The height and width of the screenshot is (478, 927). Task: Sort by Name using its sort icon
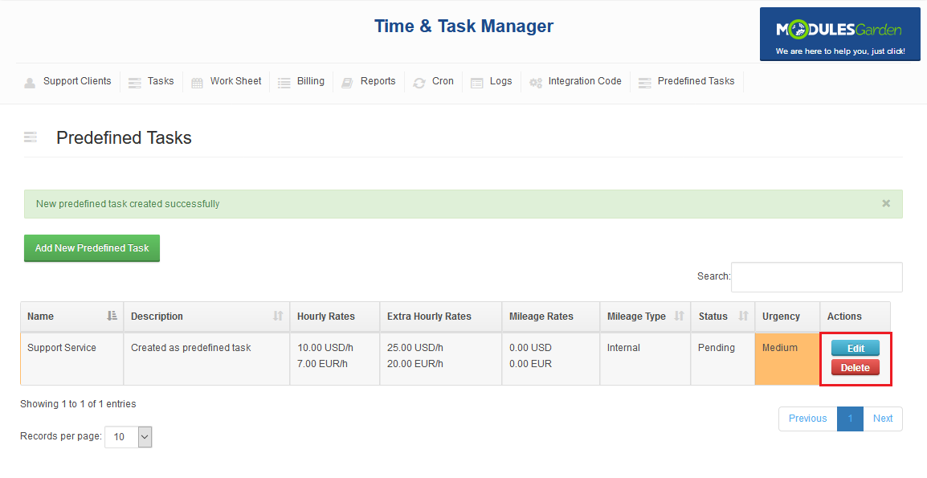pyautogui.click(x=112, y=316)
